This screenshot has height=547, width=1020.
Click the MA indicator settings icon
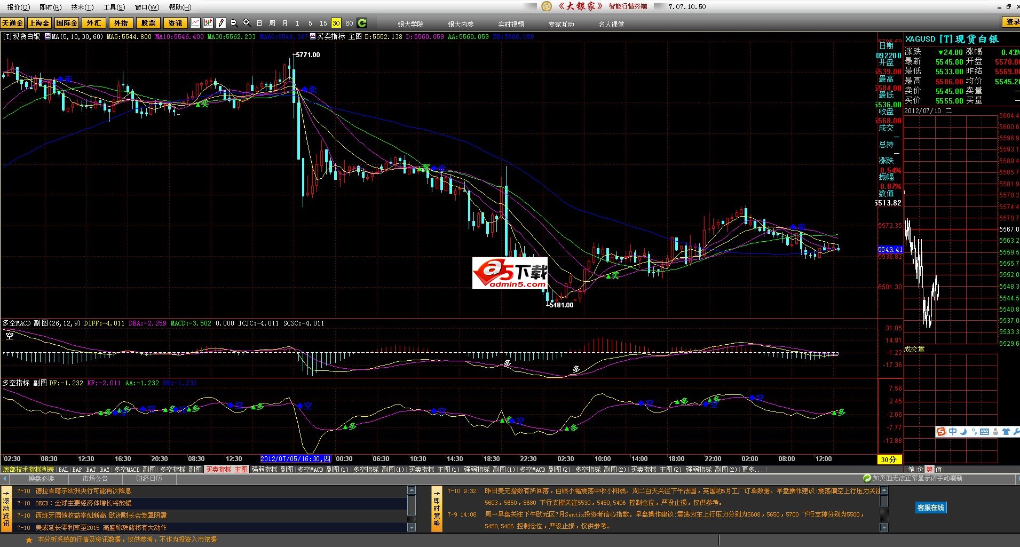[x=48, y=36]
